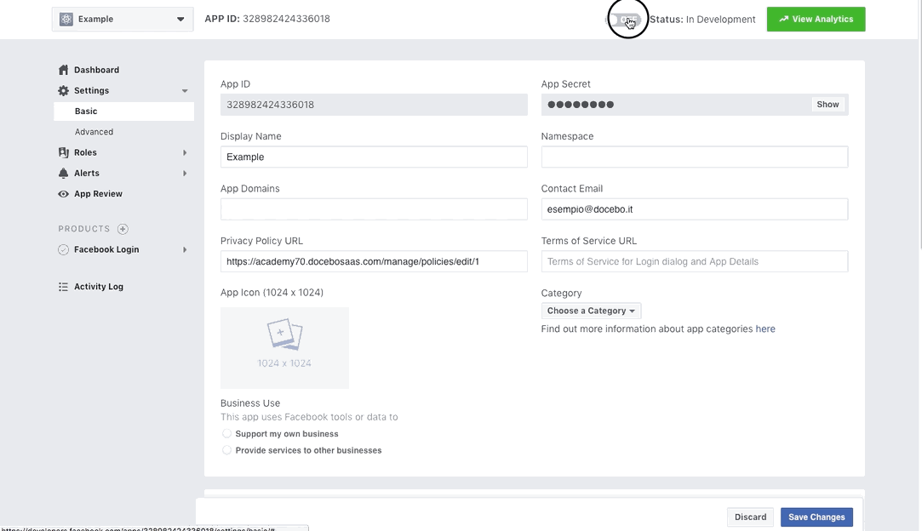Select Support my own business option
This screenshot has height=531, width=922.
(x=226, y=433)
